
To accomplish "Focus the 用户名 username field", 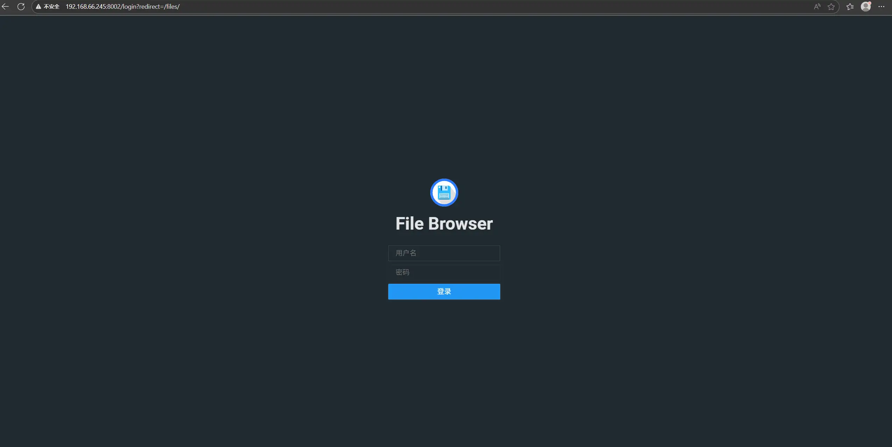I will tap(444, 253).
